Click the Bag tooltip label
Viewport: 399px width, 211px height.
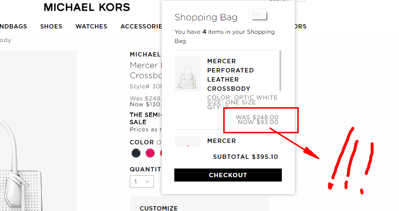coord(258,14)
